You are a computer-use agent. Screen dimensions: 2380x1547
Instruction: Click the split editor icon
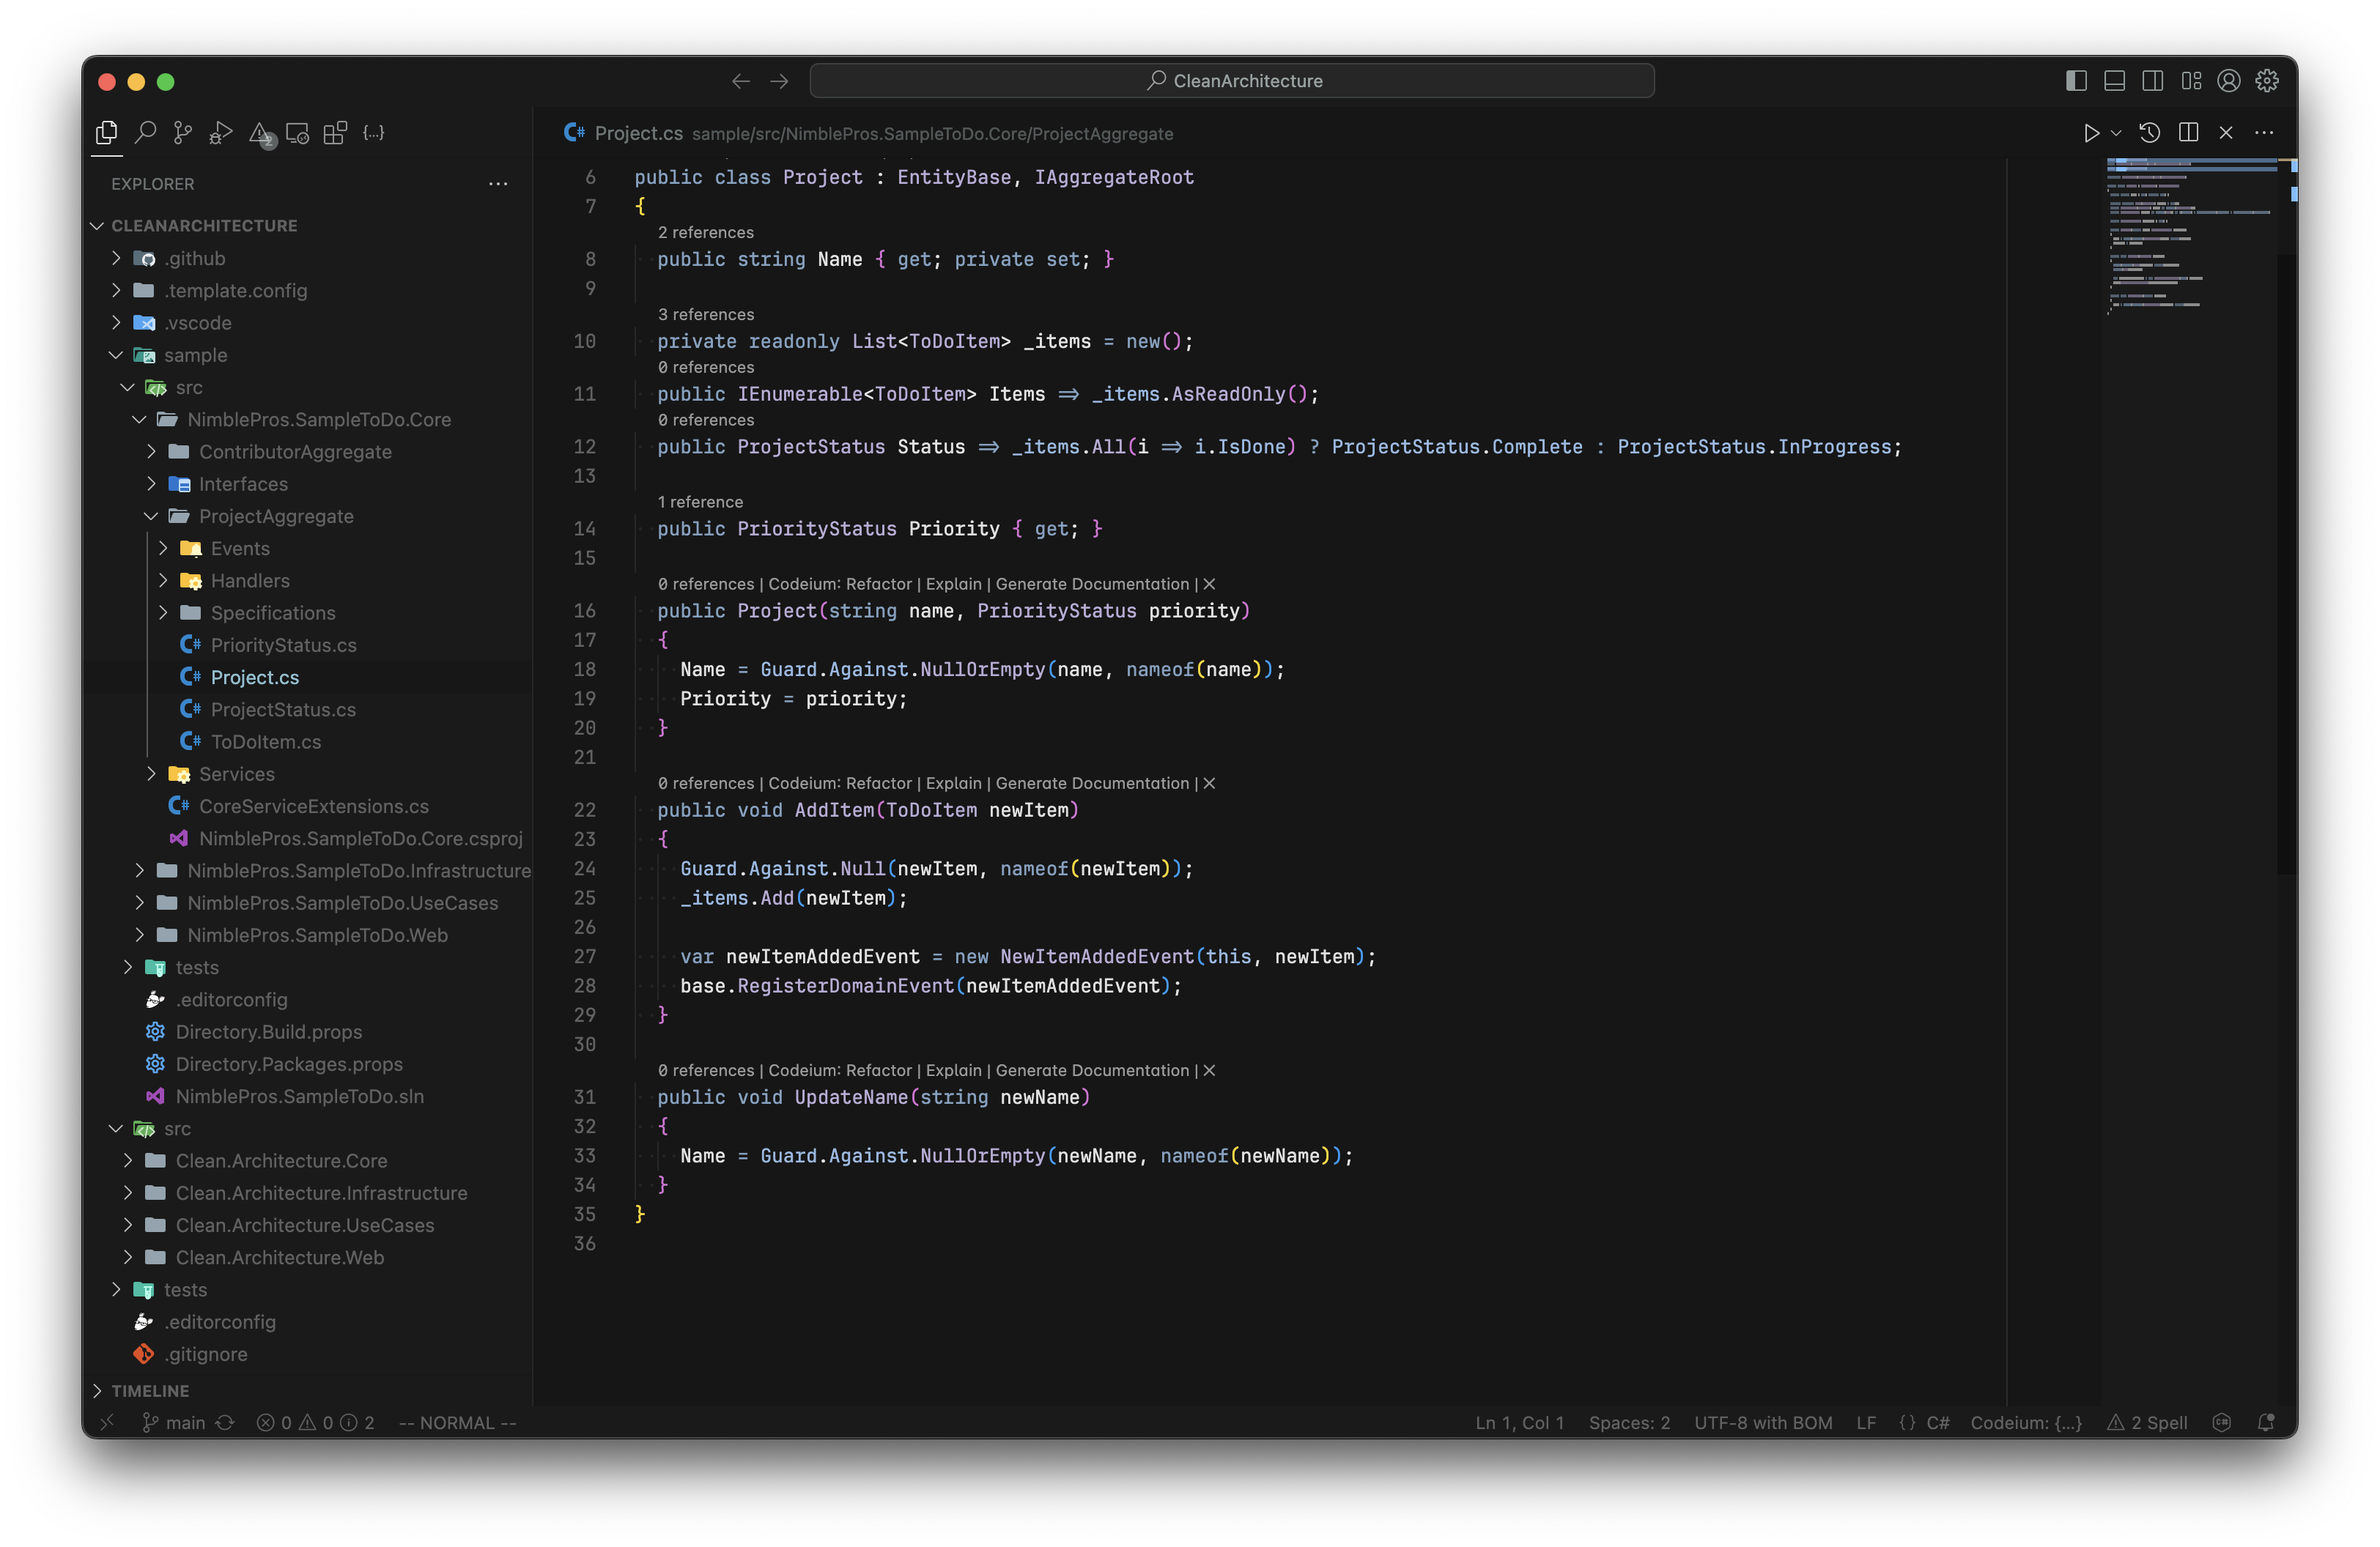click(x=2188, y=132)
